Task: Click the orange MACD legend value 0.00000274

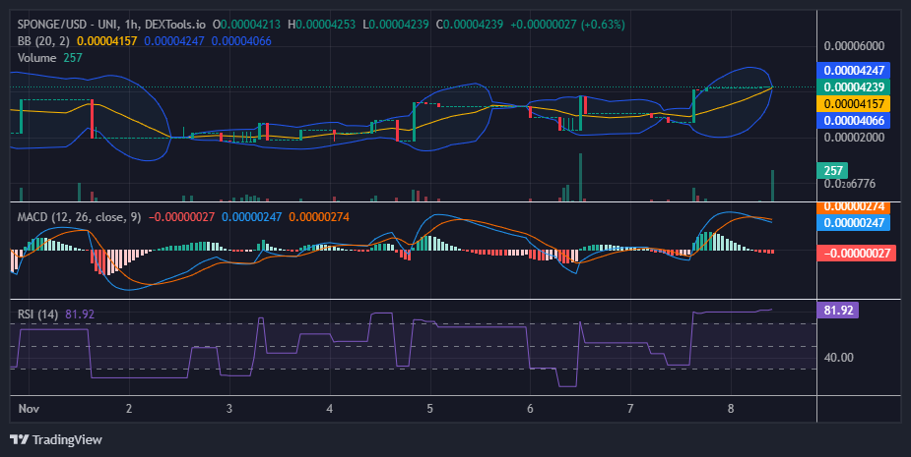Action: 319,217
